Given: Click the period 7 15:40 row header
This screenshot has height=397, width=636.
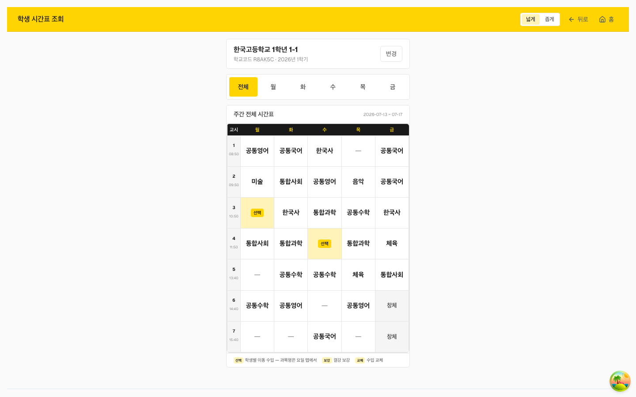Looking at the screenshot, I should 234,337.
